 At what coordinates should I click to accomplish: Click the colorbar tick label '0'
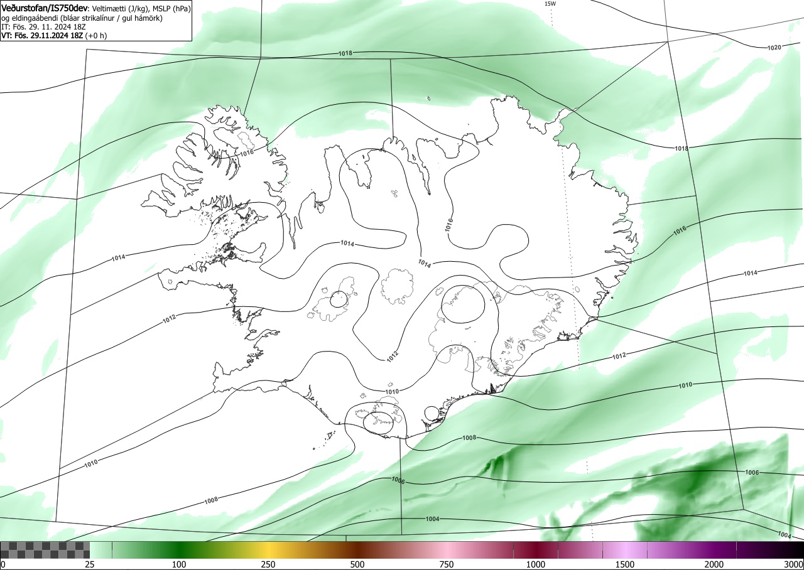[3, 564]
